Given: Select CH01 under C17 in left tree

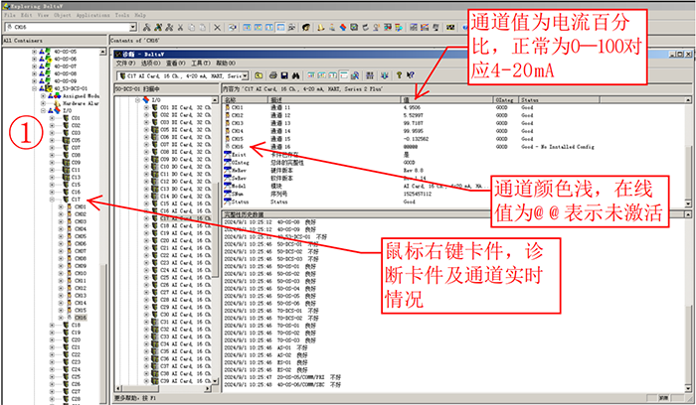Looking at the screenshot, I should pos(80,206).
